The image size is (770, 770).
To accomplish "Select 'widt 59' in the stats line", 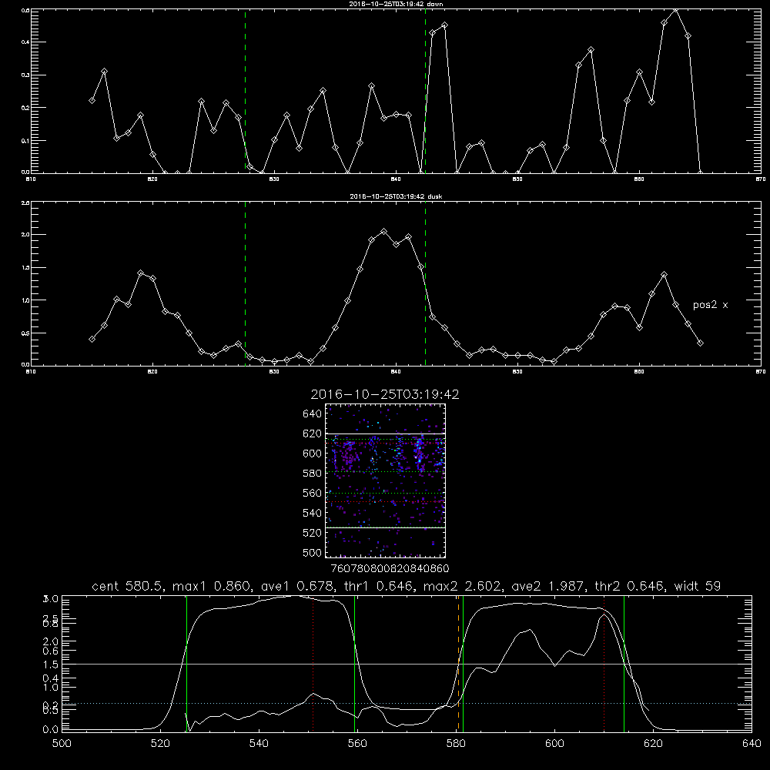I will [x=698, y=586].
